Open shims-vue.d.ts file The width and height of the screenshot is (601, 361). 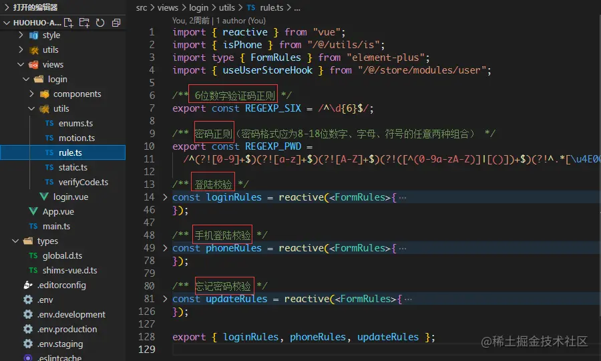click(x=69, y=270)
